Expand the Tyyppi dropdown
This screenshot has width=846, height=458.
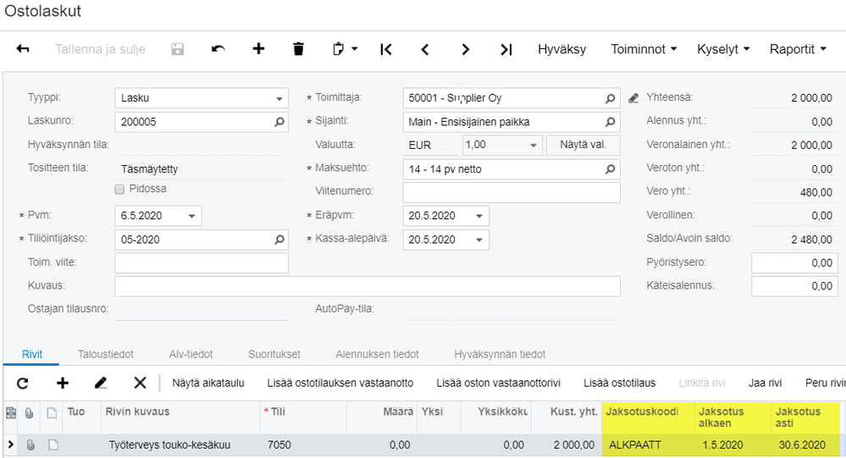click(279, 98)
